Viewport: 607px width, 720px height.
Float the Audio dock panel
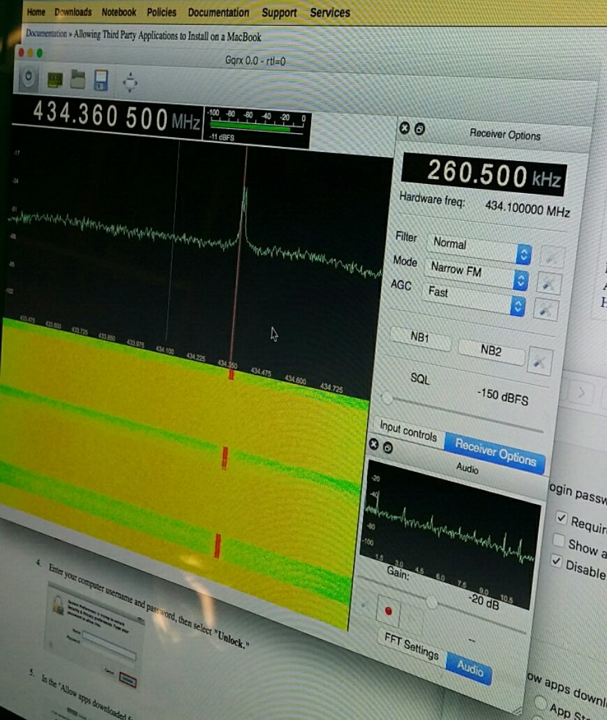(x=388, y=447)
